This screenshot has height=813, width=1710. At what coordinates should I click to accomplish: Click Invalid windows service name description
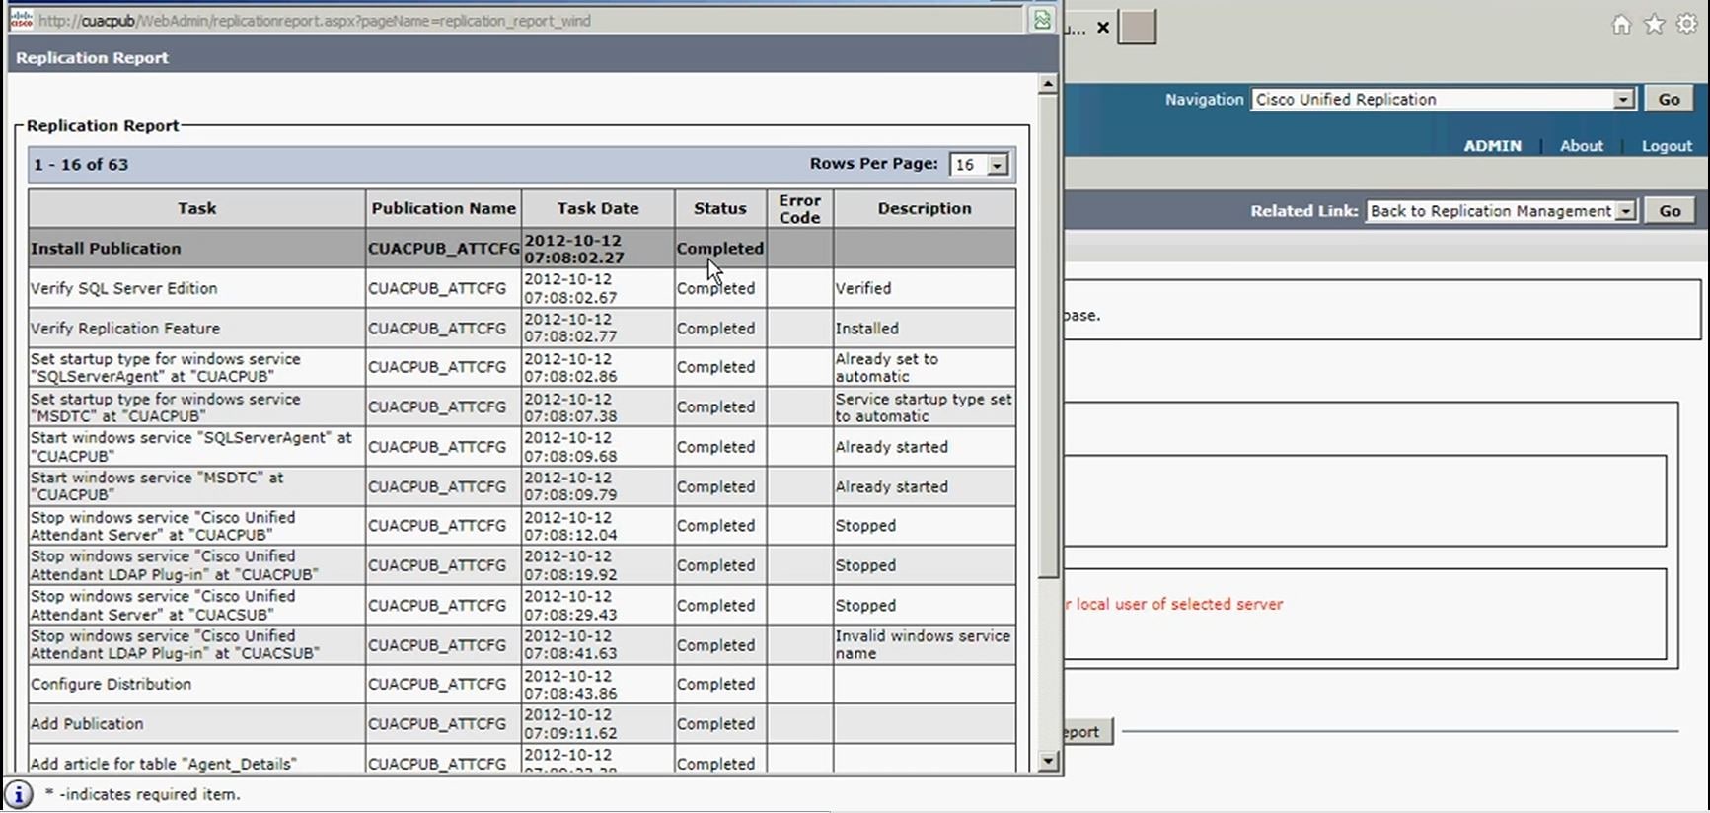(x=923, y=645)
